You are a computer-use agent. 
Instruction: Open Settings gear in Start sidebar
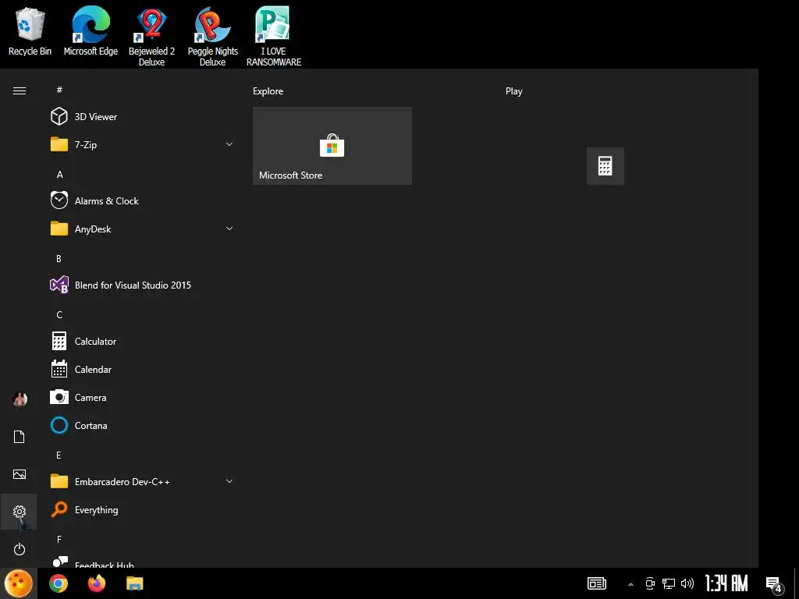point(20,512)
